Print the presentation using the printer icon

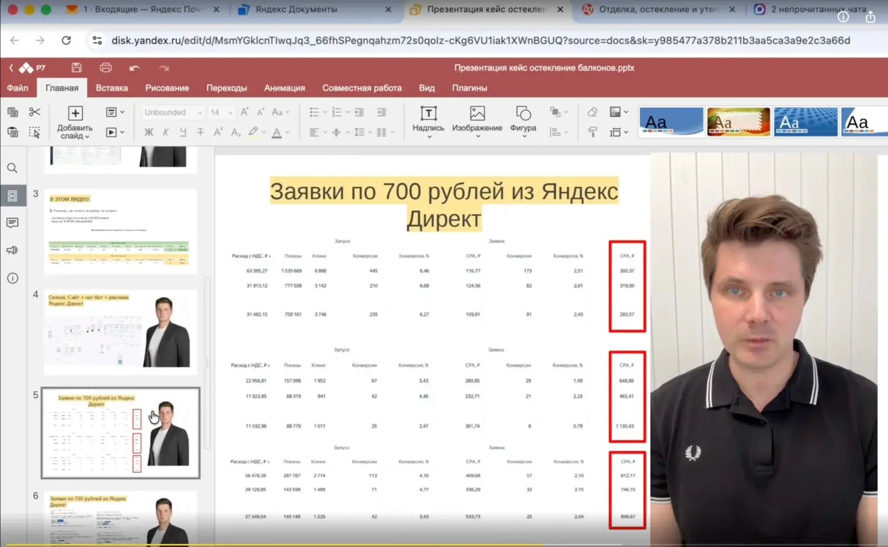coord(106,68)
